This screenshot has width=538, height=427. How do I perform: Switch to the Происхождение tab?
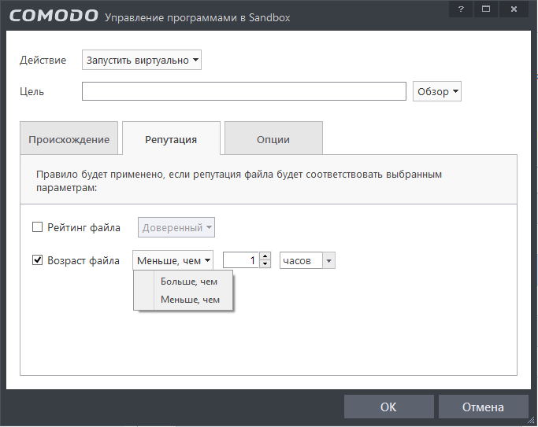click(69, 139)
